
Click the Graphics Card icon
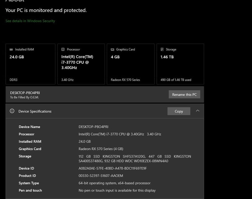[x=112, y=49]
